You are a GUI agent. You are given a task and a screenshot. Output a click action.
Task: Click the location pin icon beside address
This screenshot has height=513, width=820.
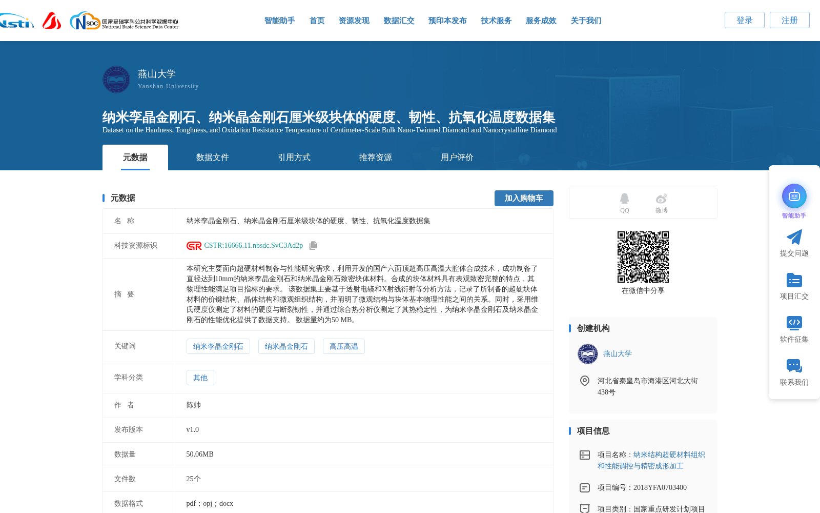pyautogui.click(x=584, y=381)
